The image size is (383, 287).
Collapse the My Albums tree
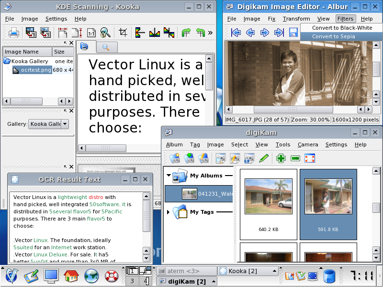tap(169, 176)
